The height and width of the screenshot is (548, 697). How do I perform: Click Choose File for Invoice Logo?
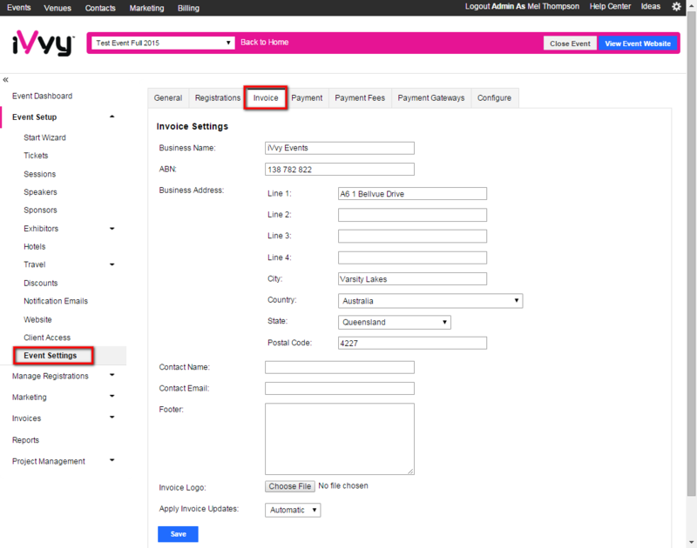tap(290, 486)
